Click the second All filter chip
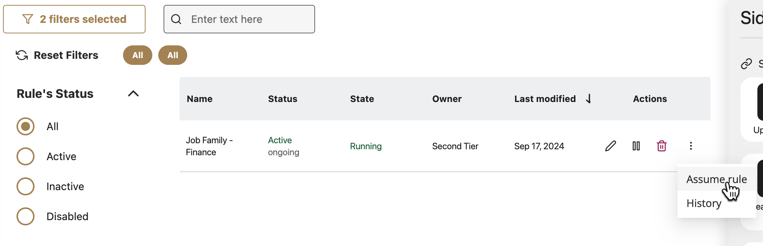Screen dimensions: 763x246 pyautogui.click(x=173, y=55)
